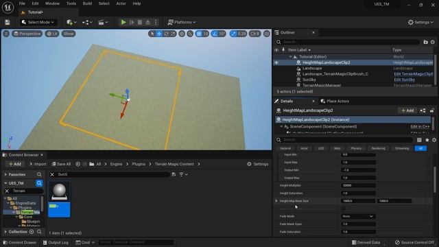This screenshot has width=439, height=247.
Task: Click the Edit SunSky link
Action: [x=404, y=80]
